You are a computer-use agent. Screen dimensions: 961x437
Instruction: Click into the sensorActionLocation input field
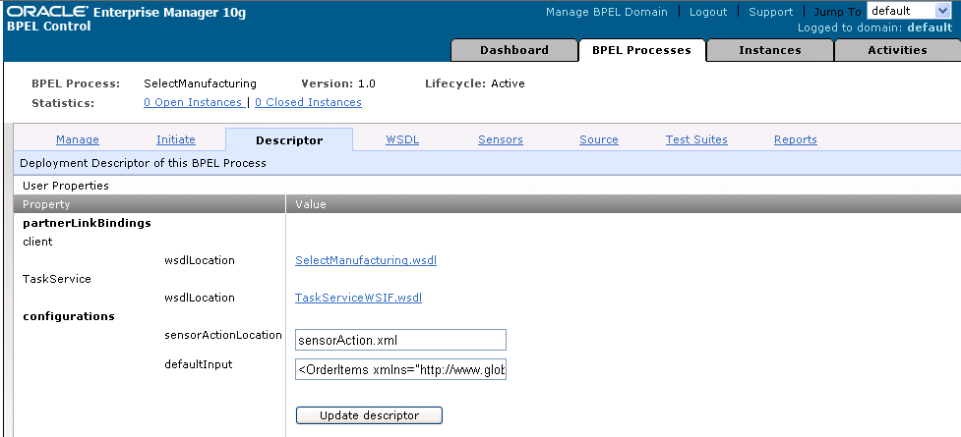coord(400,340)
